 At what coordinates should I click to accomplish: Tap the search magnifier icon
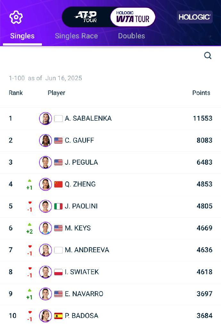[208, 56]
